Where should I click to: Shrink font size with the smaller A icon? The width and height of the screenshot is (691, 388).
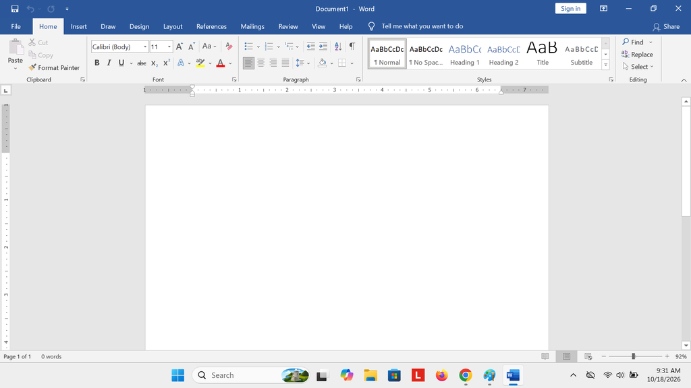pos(192,46)
